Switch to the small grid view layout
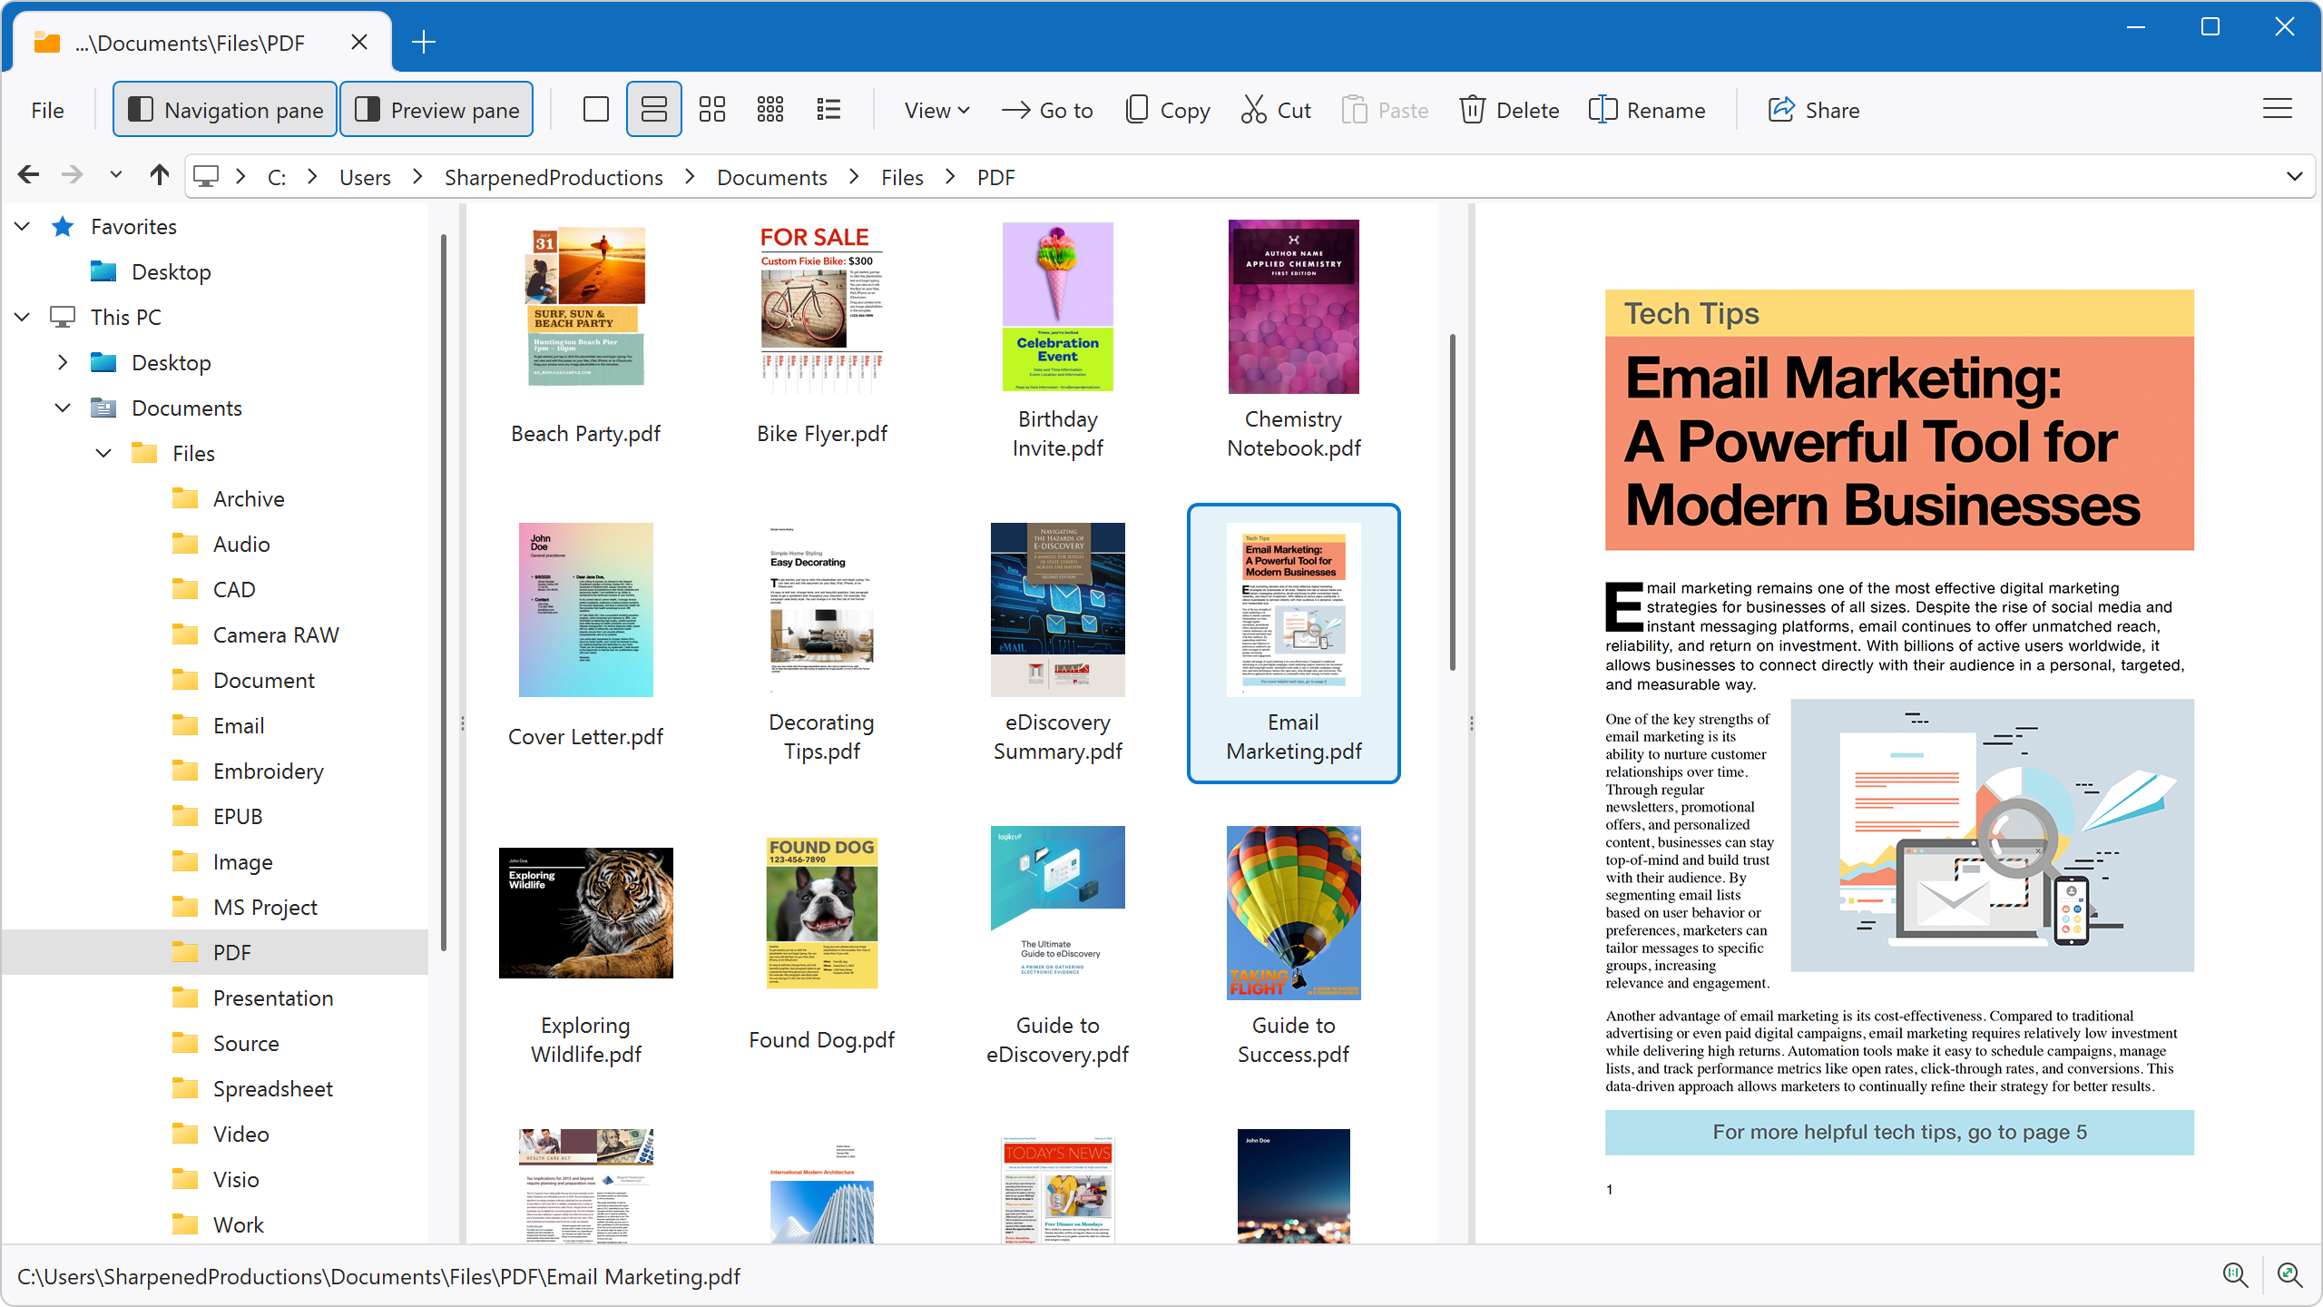This screenshot has height=1307, width=2323. 712,109
